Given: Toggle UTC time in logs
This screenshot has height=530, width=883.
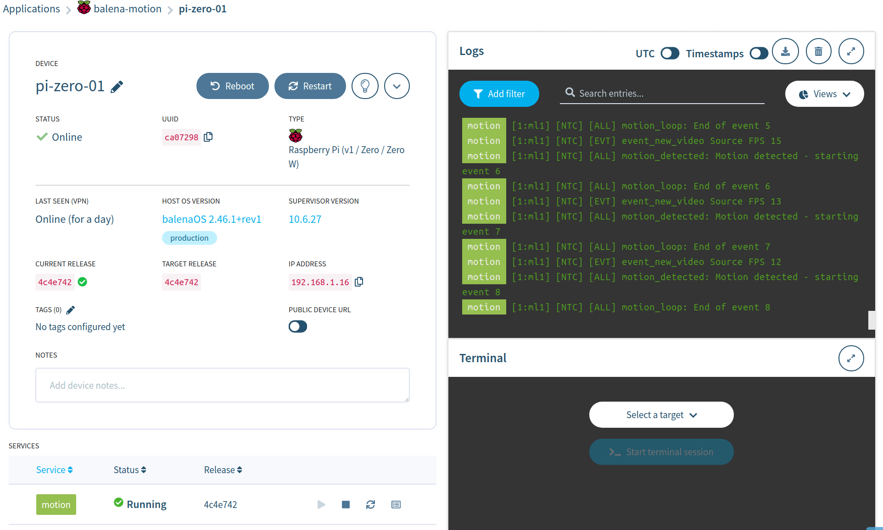Looking at the screenshot, I should pyautogui.click(x=670, y=54).
